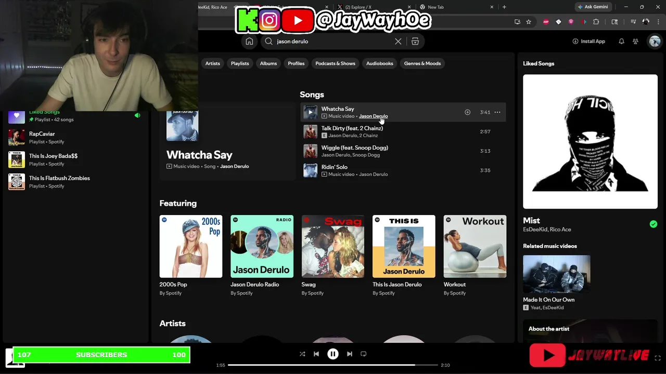666x374 pixels.
Task: Open the This Is Jason Derulo card
Action: (404, 256)
